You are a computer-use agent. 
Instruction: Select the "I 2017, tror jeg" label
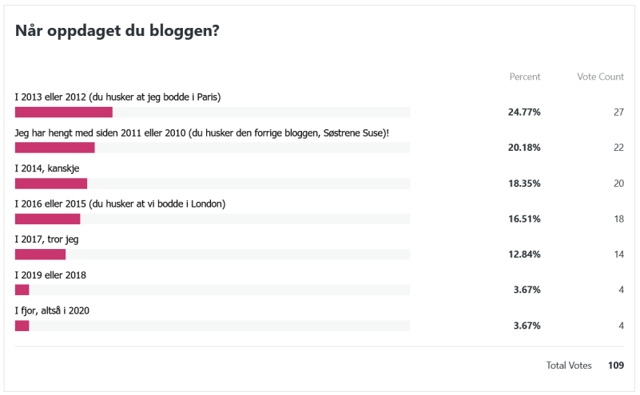(x=46, y=239)
